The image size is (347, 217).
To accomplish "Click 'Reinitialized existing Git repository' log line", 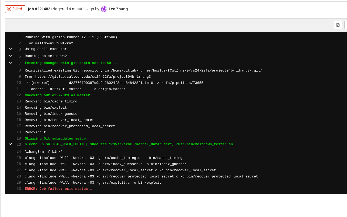I will coord(143,70).
